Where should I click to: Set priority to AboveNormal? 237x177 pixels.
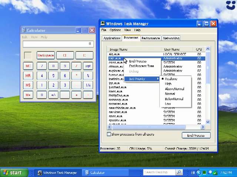coord(174,89)
